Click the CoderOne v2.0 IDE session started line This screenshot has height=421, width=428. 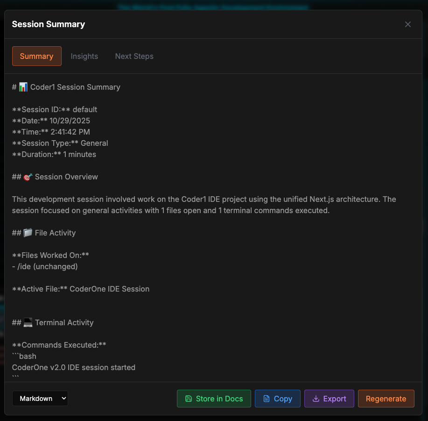[x=74, y=367]
